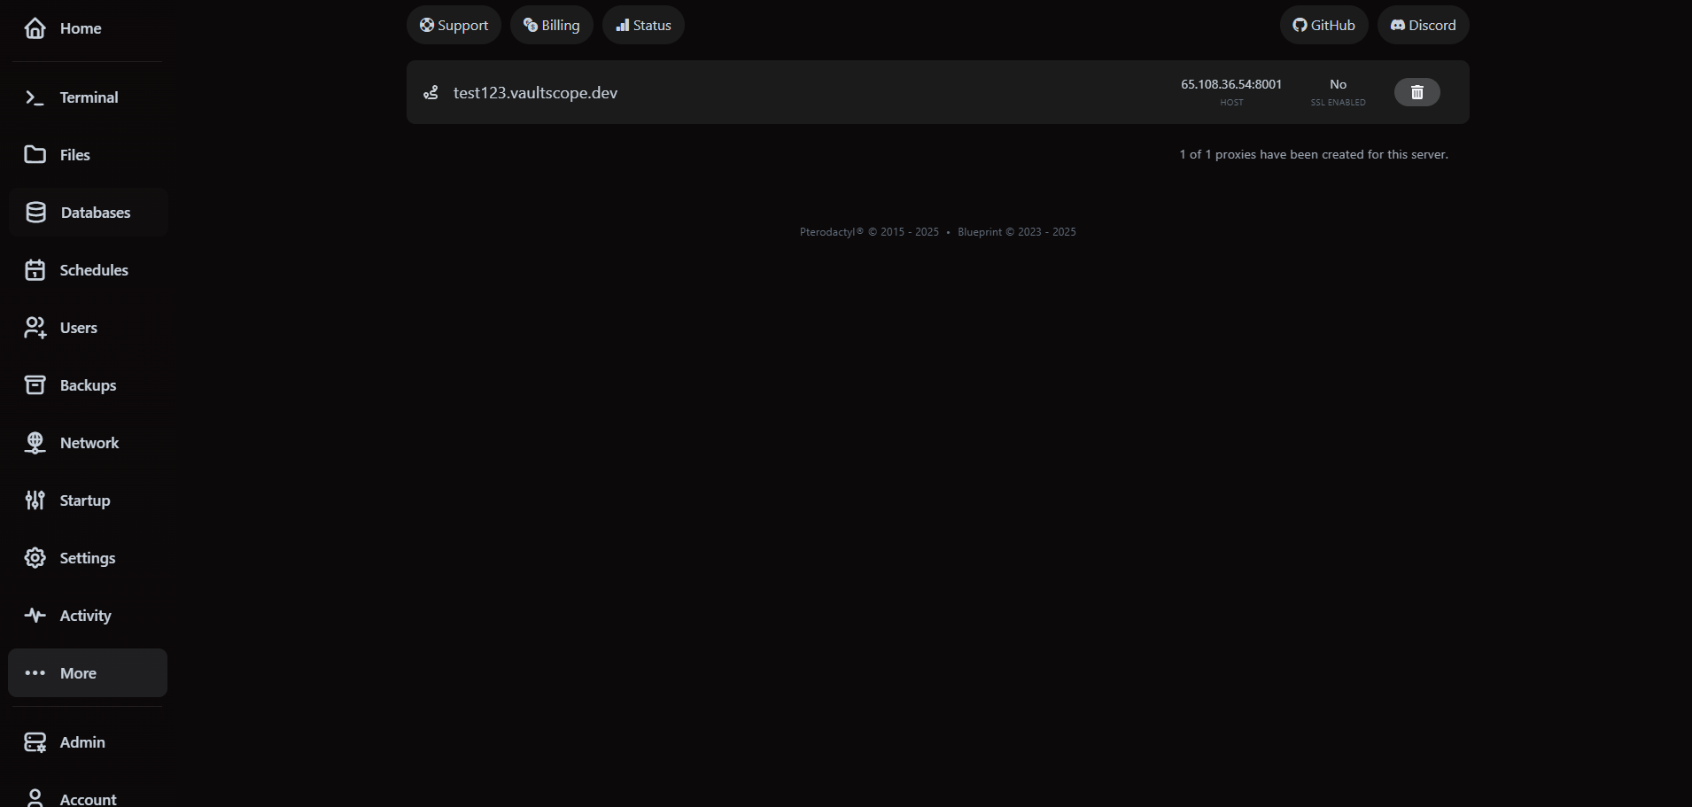Image resolution: width=1692 pixels, height=807 pixels.
Task: Click the GitHub button
Action: (1323, 25)
